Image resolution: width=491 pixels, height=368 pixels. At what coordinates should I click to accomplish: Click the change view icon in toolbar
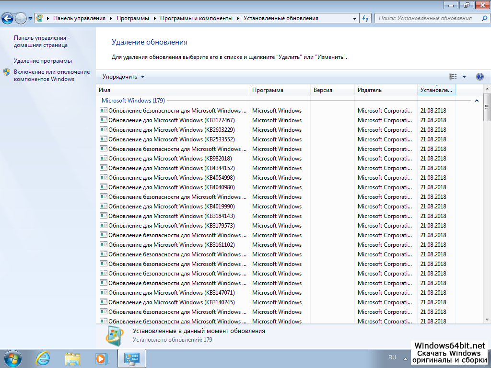pos(453,77)
